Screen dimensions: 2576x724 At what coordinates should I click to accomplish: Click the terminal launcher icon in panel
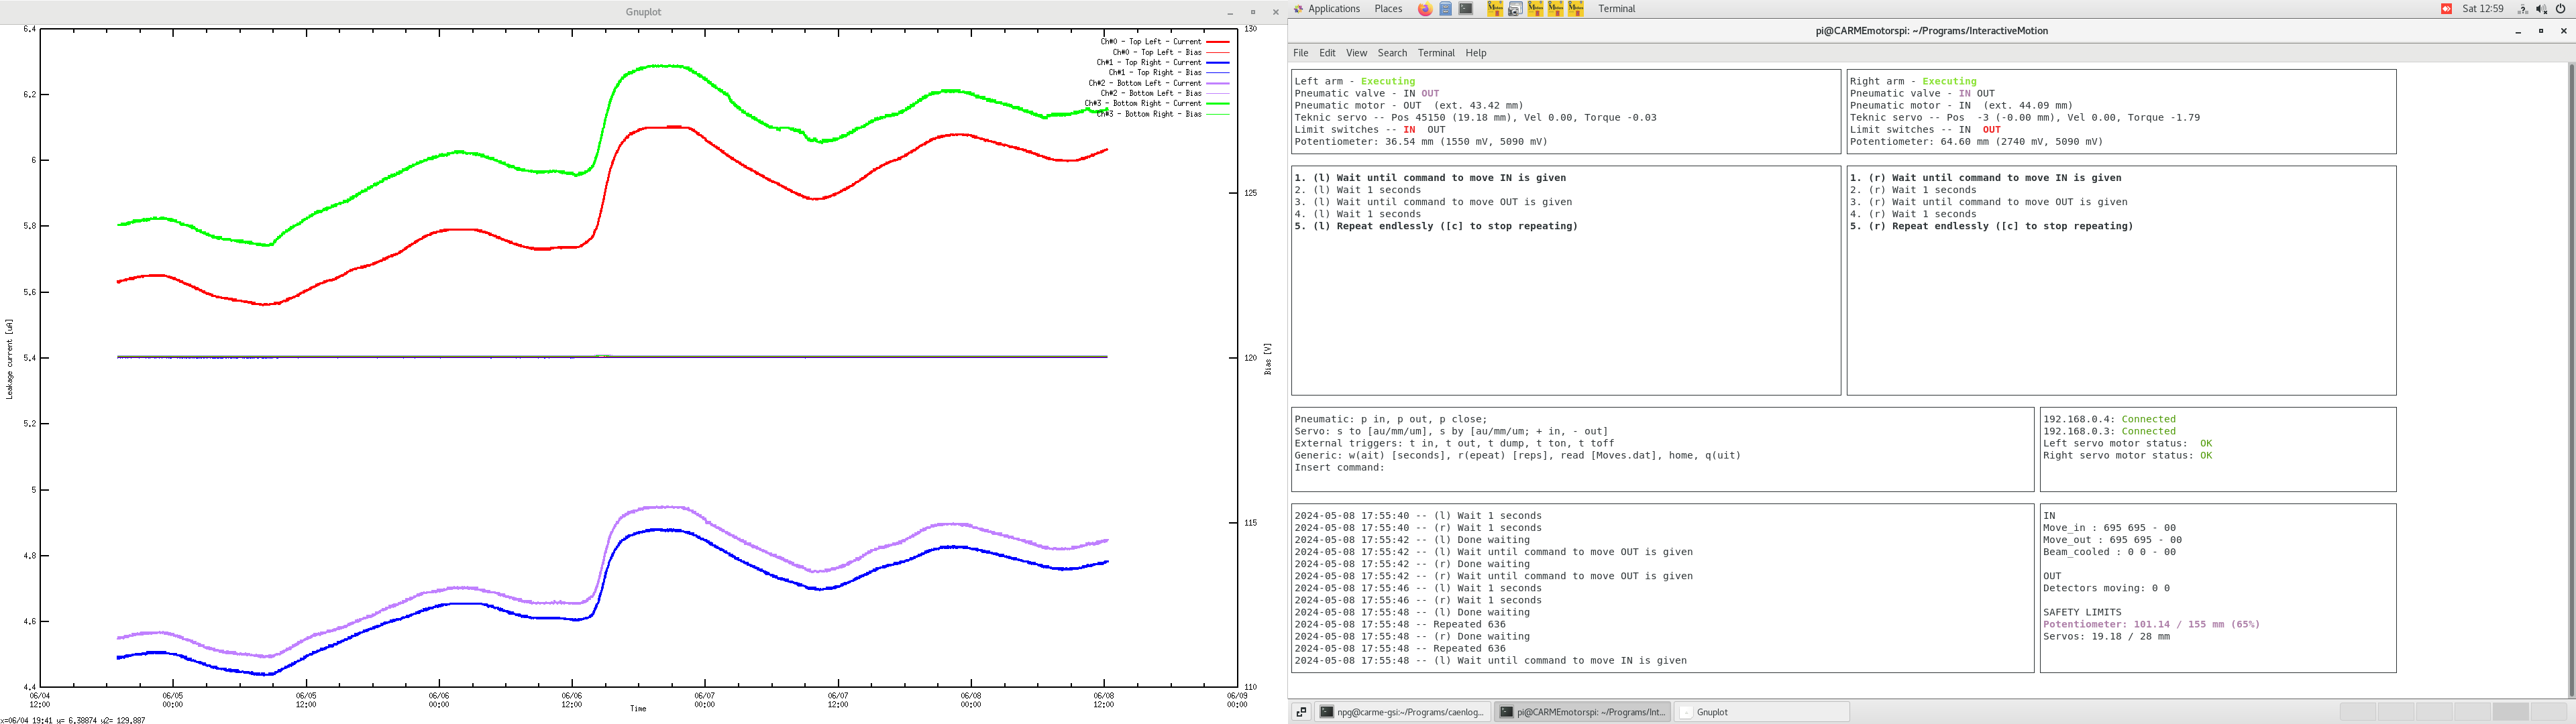[x=1465, y=9]
